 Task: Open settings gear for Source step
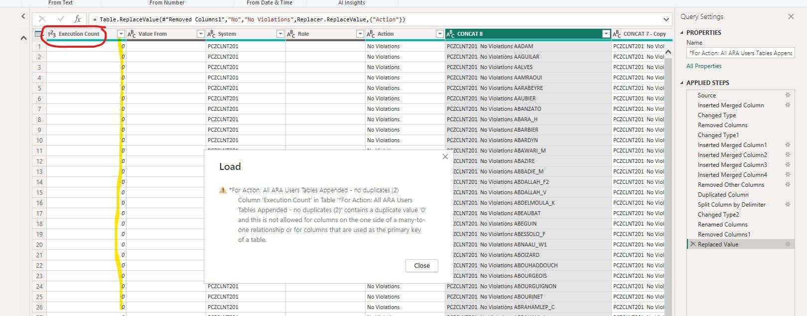click(788, 95)
